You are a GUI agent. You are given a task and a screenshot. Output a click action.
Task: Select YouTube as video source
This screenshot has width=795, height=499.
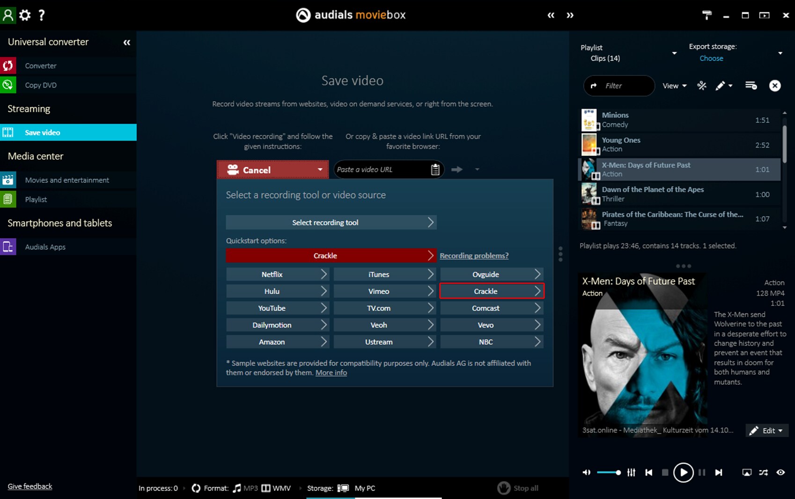[x=277, y=308]
